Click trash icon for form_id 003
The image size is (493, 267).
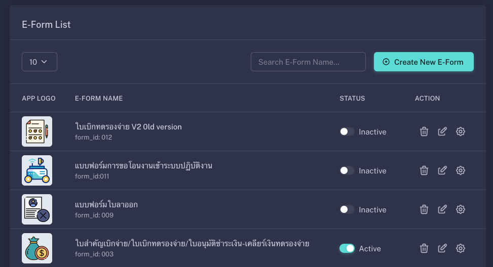coord(424,248)
